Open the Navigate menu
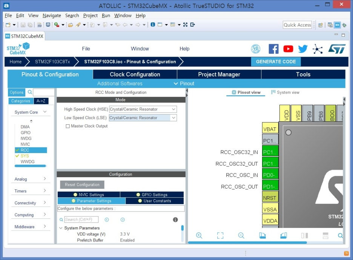 coord(52,15)
